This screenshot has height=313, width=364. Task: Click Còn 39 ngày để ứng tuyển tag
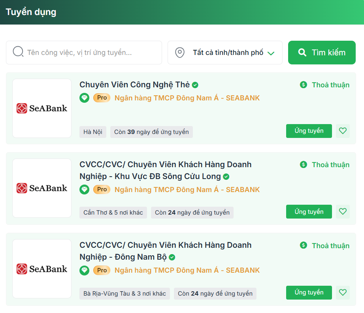[151, 132]
